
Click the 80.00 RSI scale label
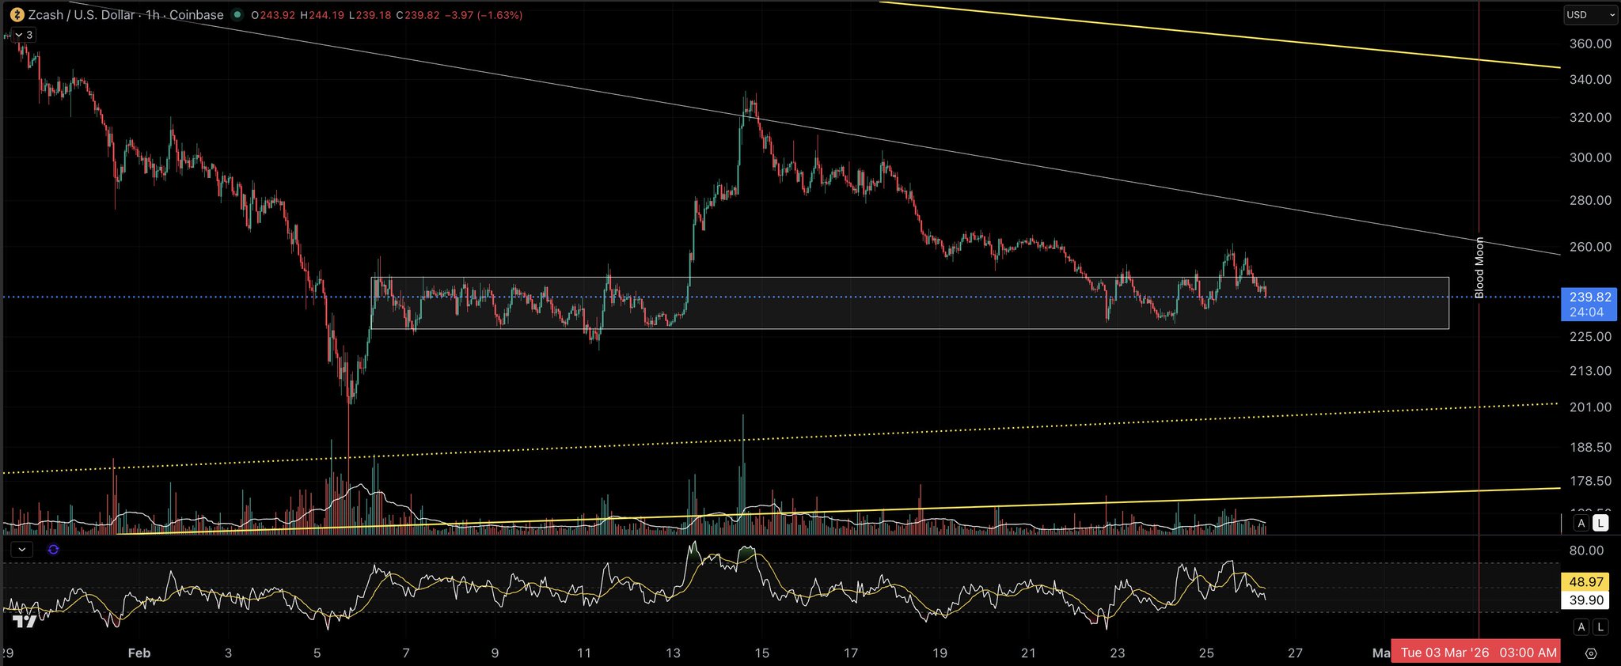point(1586,551)
